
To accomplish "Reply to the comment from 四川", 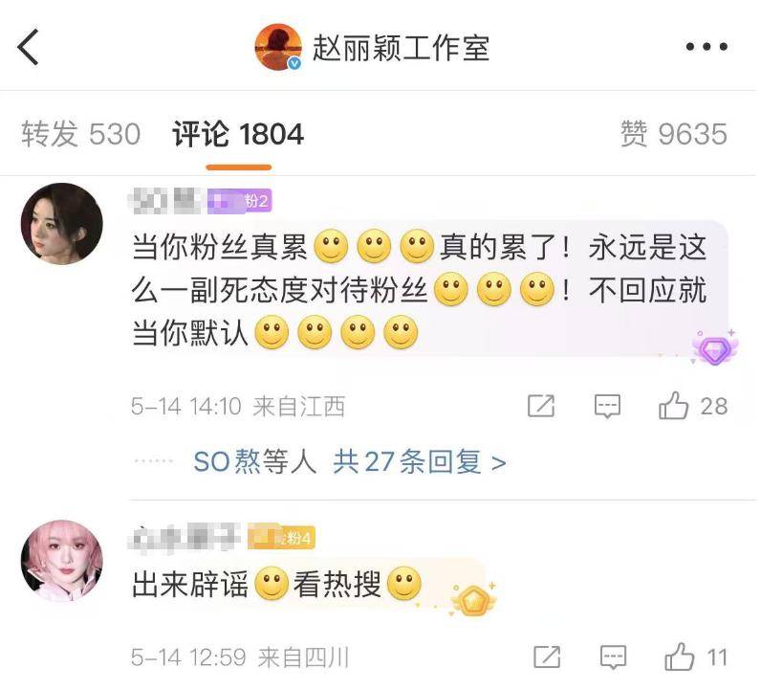I will (613, 657).
